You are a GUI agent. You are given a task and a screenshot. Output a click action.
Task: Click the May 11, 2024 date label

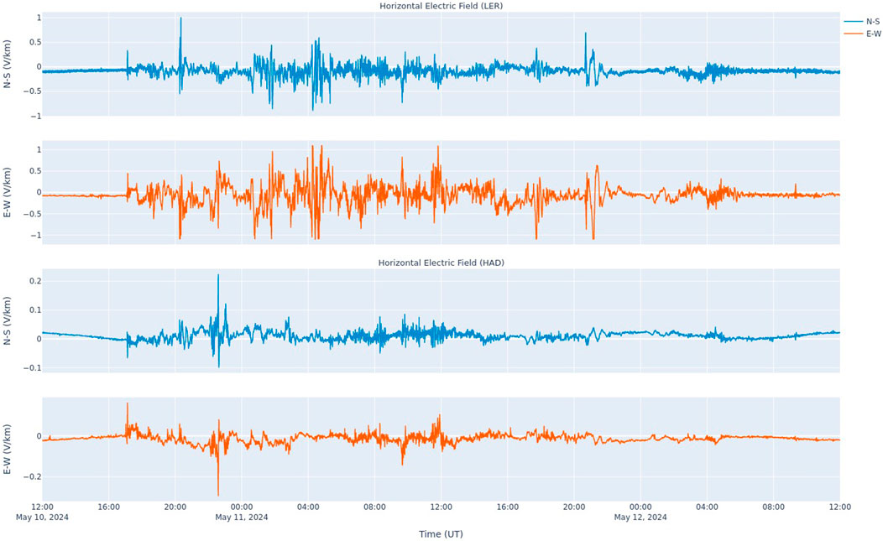242,518
